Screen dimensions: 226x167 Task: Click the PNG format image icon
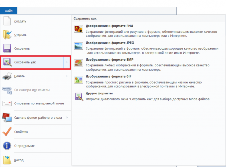(x=78, y=29)
